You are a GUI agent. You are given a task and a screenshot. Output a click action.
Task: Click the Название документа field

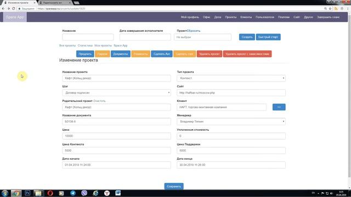coord(116,121)
